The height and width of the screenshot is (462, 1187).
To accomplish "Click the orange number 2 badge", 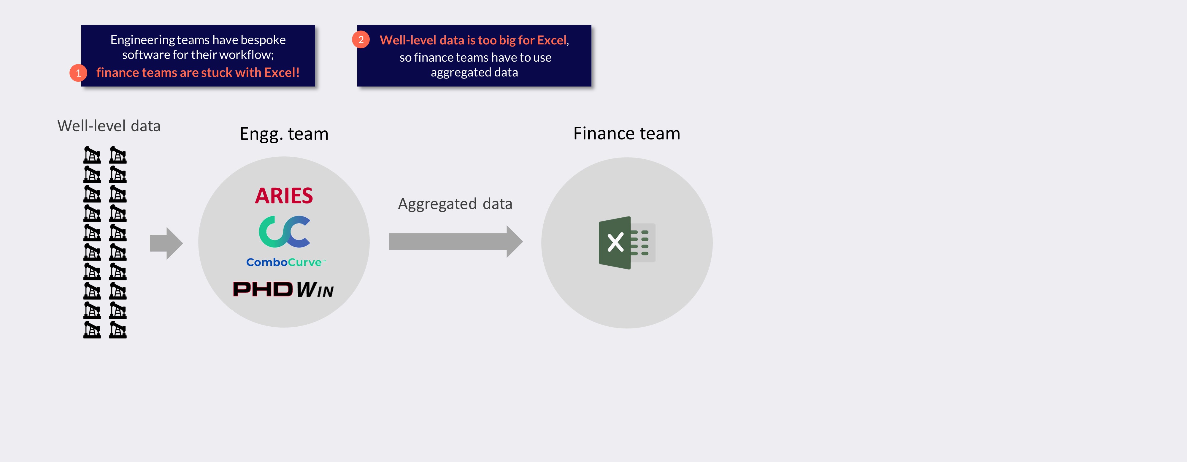I will point(361,39).
